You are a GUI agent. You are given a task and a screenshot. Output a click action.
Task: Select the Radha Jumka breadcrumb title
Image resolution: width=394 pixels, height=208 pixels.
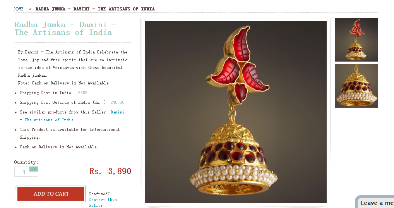click(95, 9)
